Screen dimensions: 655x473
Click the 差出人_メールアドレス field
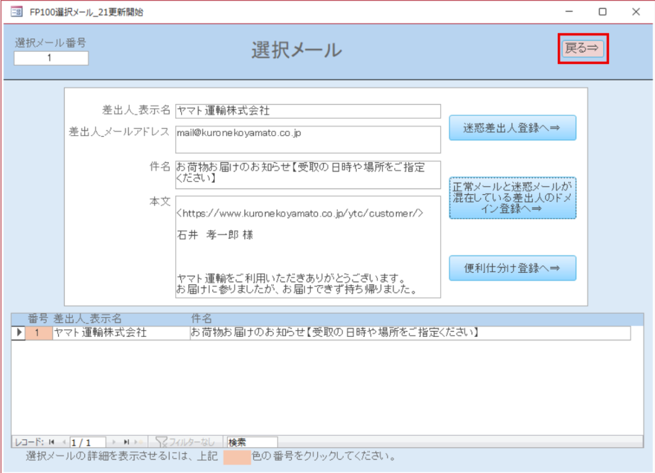(x=308, y=139)
